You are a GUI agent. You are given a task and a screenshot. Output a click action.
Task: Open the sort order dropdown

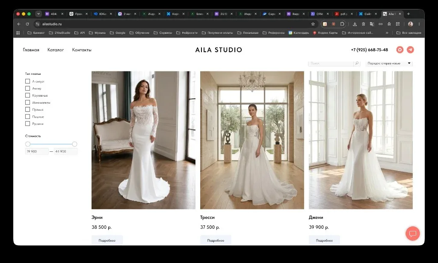click(x=389, y=63)
